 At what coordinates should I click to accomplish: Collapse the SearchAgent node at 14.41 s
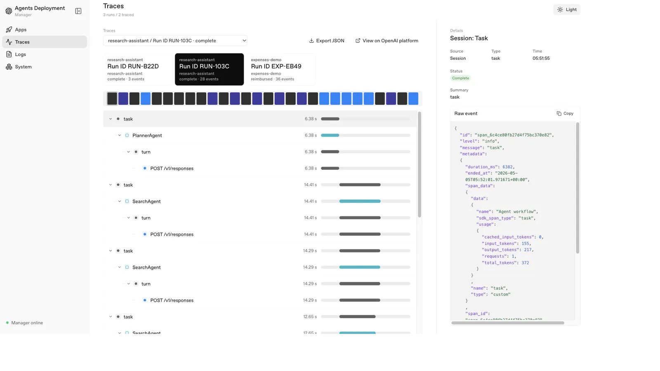click(120, 202)
